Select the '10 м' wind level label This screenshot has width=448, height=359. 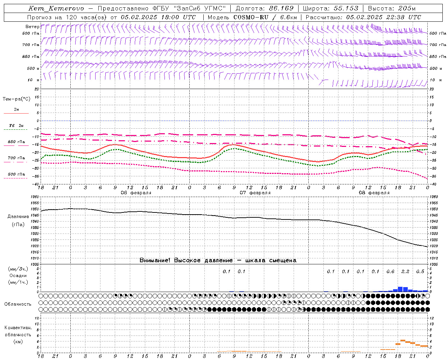33,80
